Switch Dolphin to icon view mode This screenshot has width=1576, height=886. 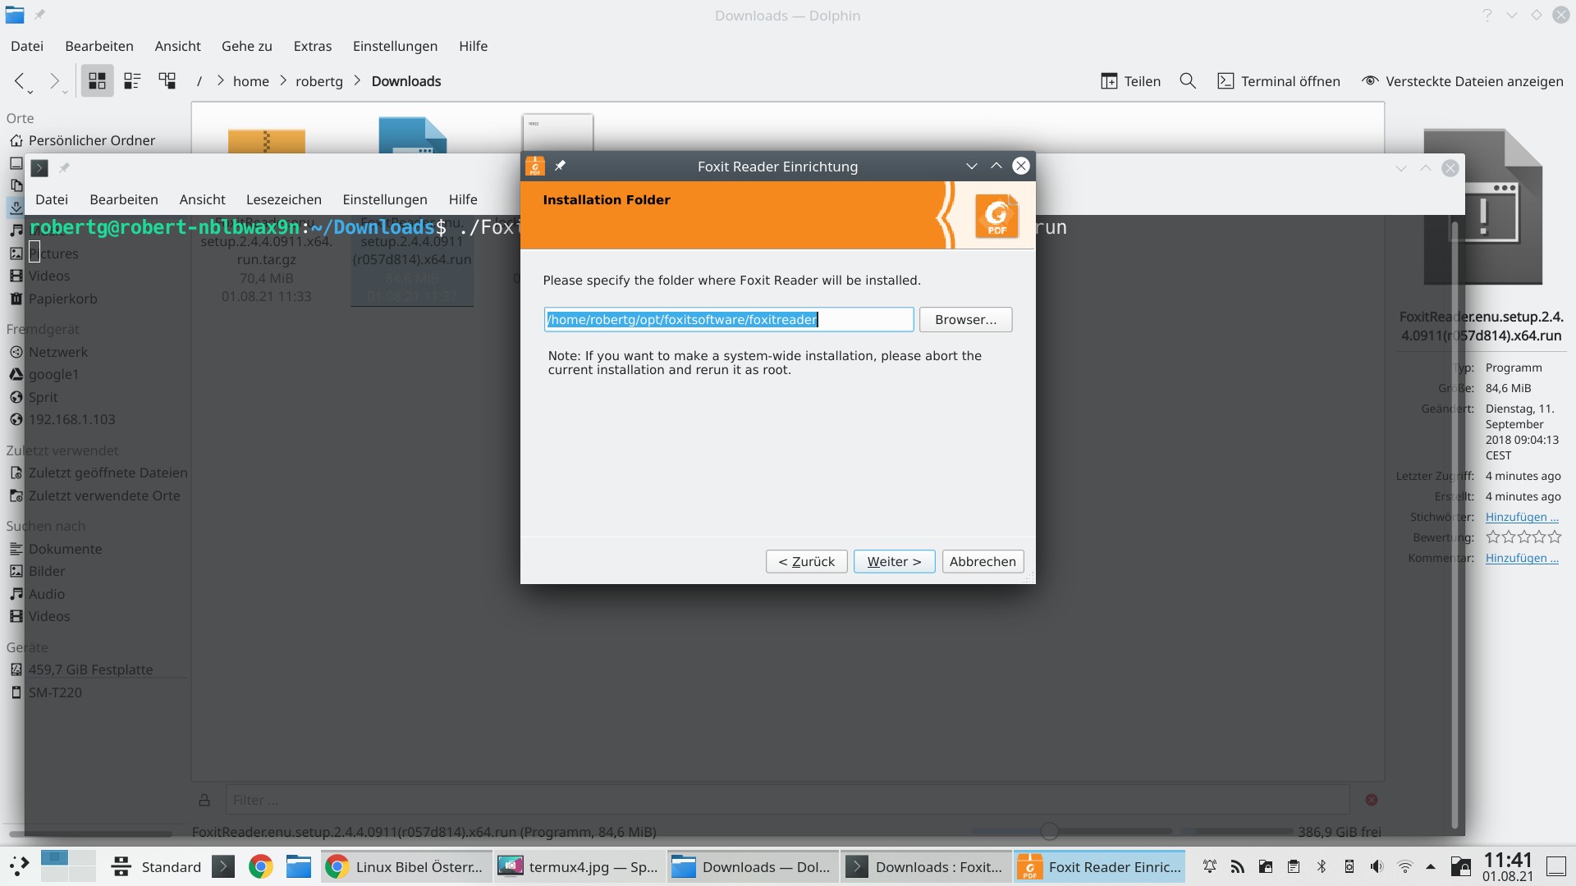(96, 80)
